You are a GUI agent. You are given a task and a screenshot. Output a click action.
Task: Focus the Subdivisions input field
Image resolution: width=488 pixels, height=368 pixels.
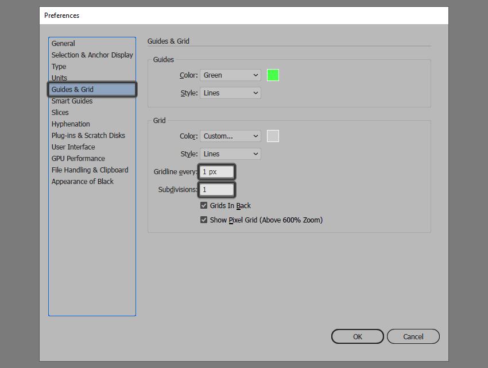click(x=217, y=189)
